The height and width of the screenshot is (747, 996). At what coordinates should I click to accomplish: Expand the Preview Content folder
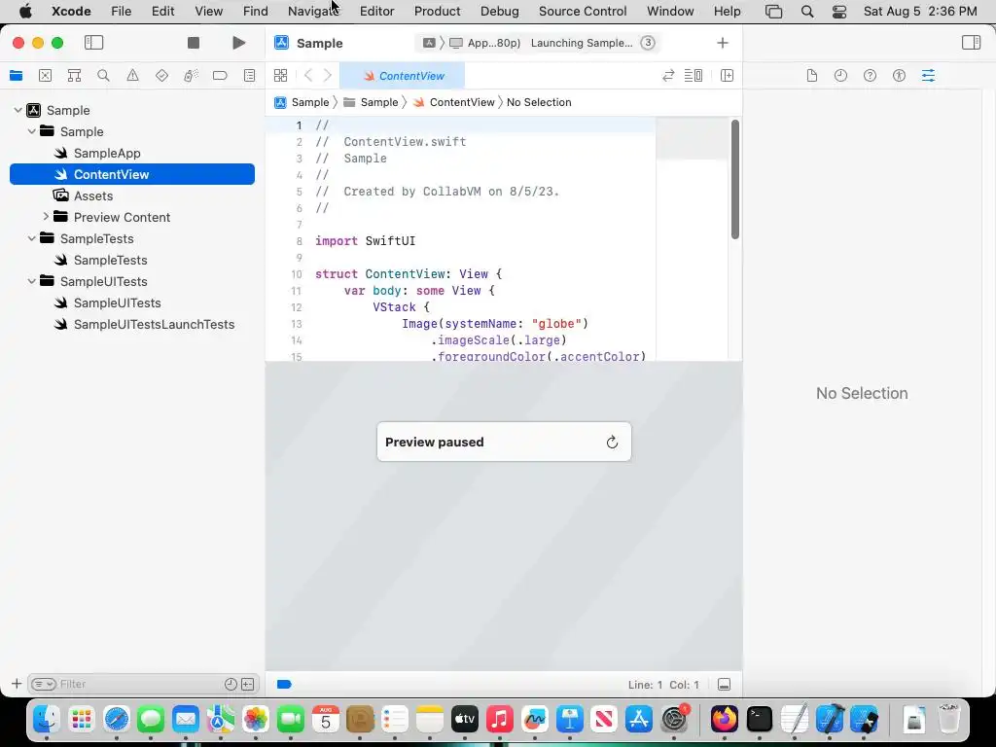pos(46,217)
